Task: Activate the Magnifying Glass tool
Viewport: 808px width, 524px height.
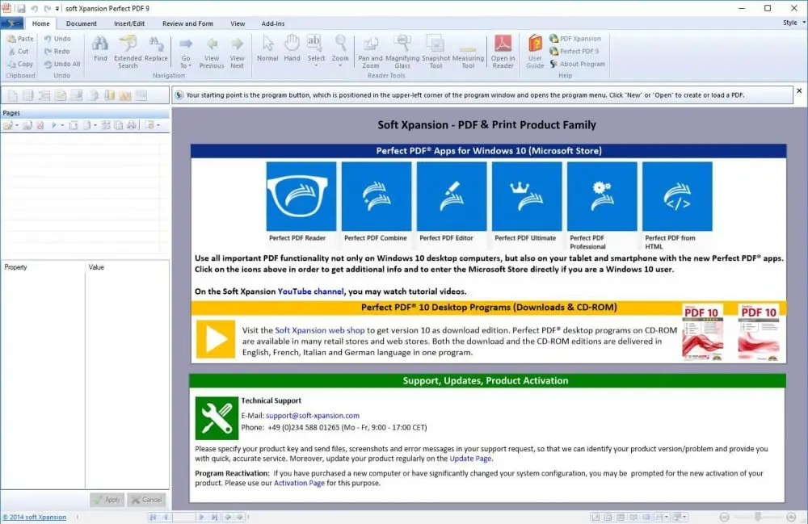Action: click(402, 48)
